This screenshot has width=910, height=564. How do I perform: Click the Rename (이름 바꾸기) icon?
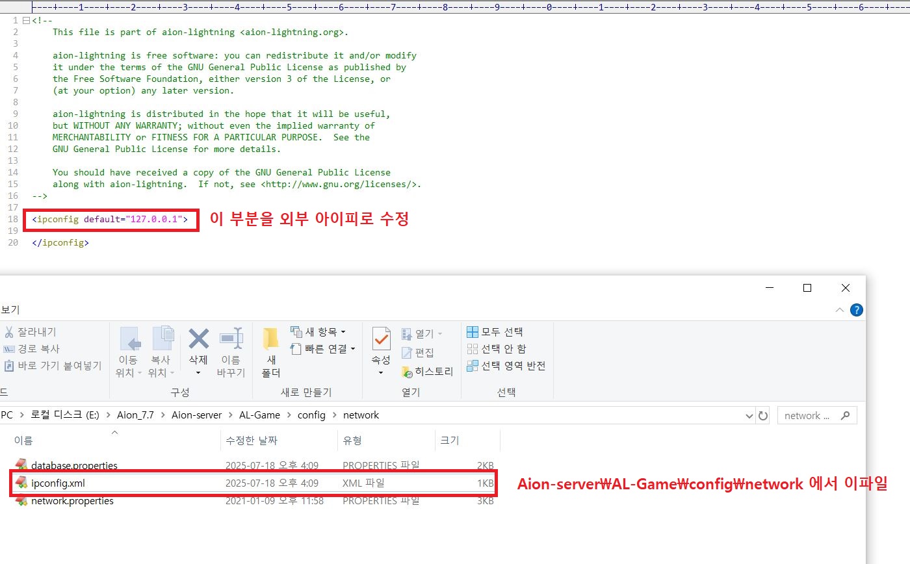coord(231,339)
